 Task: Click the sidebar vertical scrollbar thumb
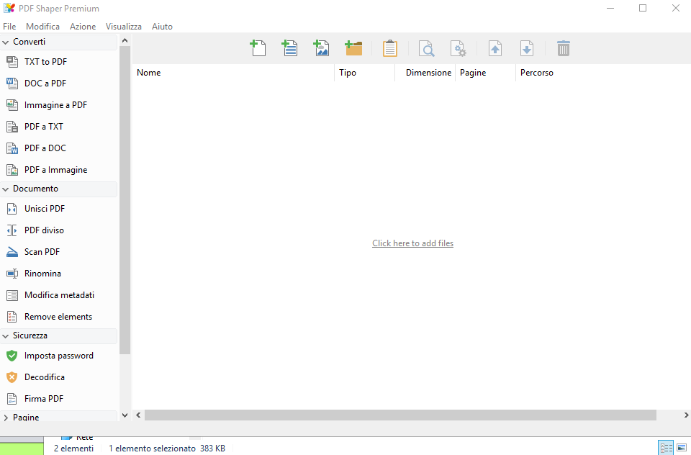coord(125,200)
